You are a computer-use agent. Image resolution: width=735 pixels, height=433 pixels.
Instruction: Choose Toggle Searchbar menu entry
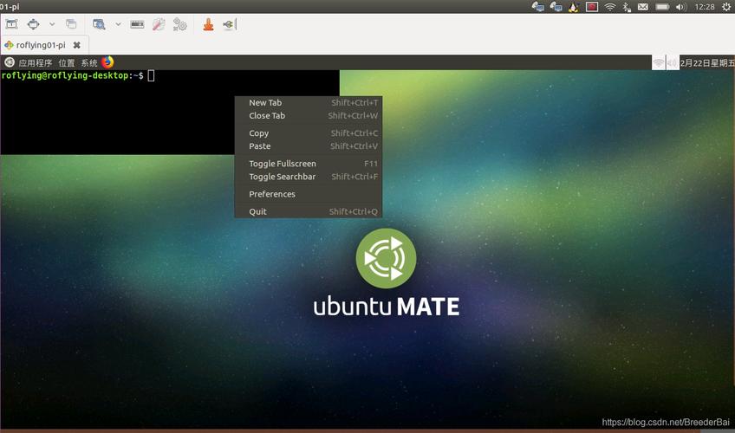[x=309, y=177]
